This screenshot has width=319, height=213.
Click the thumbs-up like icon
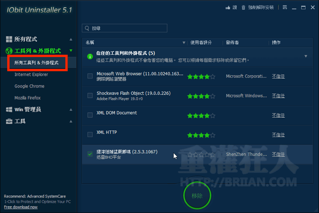point(228,7)
